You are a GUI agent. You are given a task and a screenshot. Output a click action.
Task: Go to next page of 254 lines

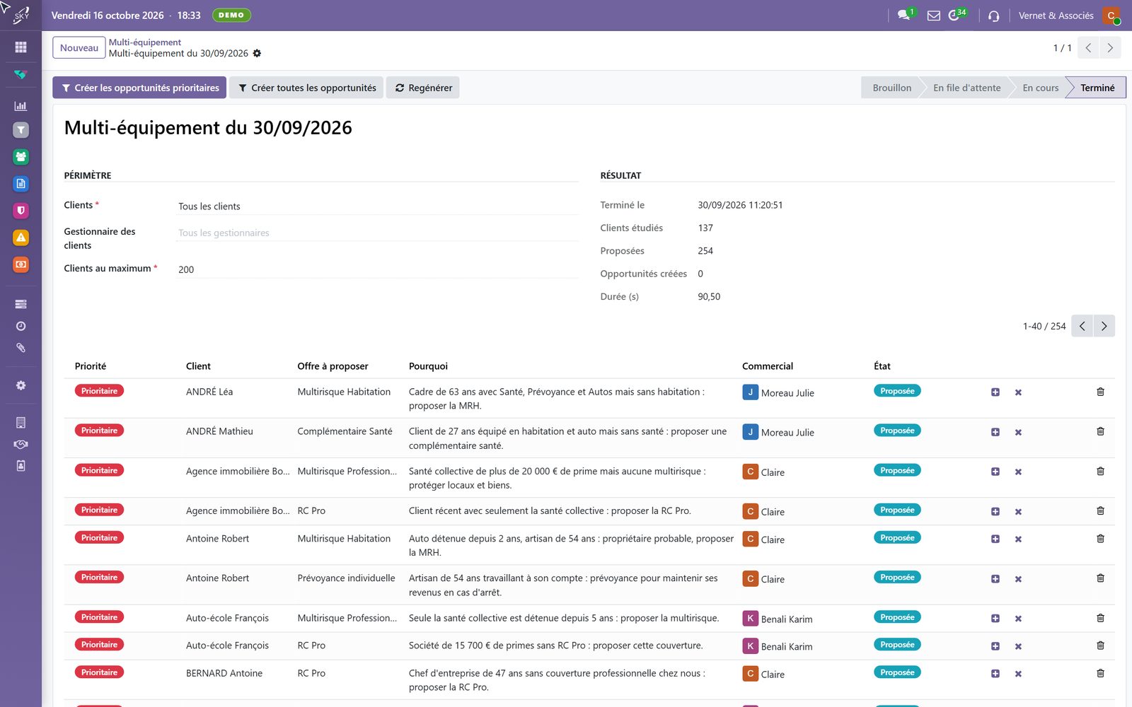pyautogui.click(x=1104, y=326)
